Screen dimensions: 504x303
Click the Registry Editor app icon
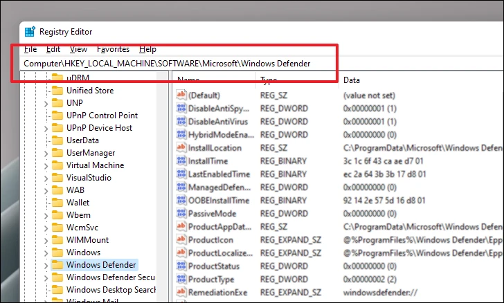coord(30,32)
